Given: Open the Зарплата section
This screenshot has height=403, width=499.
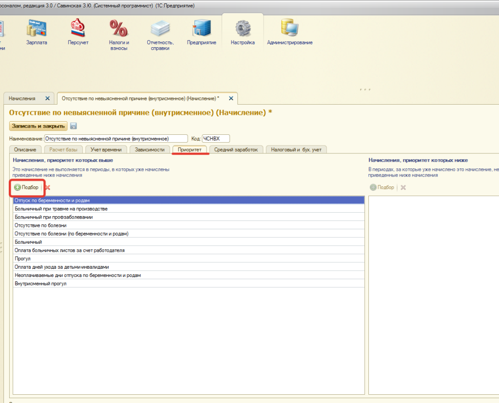Looking at the screenshot, I should click(37, 33).
